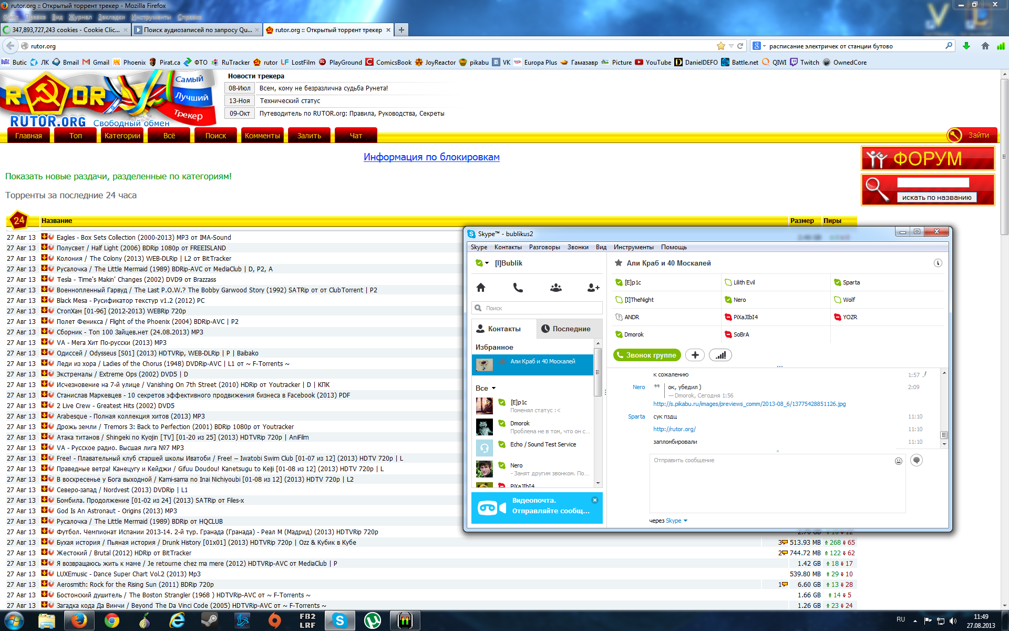Click the call phones handset icon

[518, 288]
